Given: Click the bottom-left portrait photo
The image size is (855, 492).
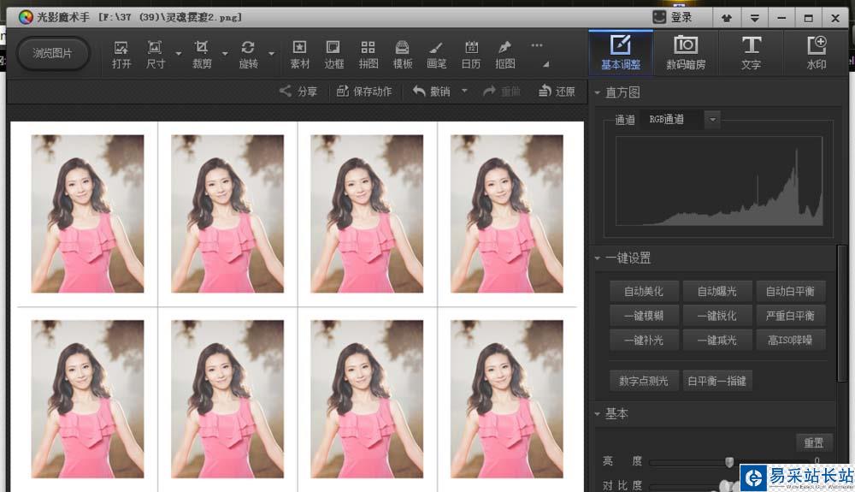Looking at the screenshot, I should tap(87, 399).
